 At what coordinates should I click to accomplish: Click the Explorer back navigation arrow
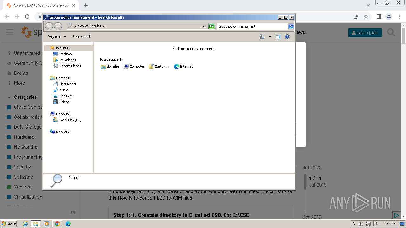coord(49,26)
